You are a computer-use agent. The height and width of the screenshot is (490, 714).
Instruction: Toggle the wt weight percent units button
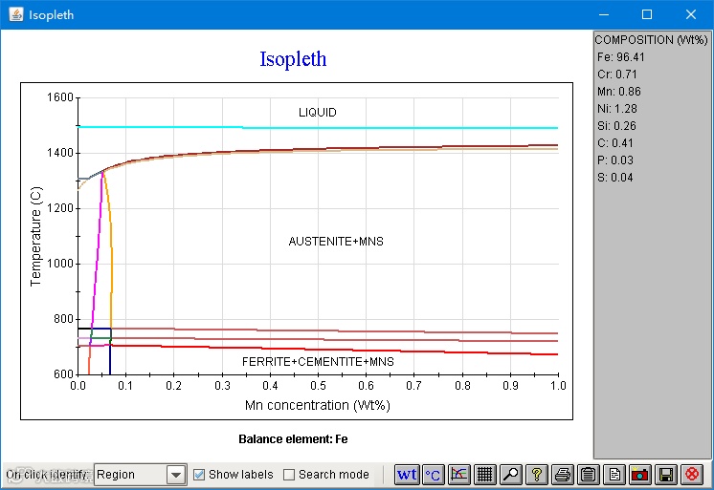[407, 475]
